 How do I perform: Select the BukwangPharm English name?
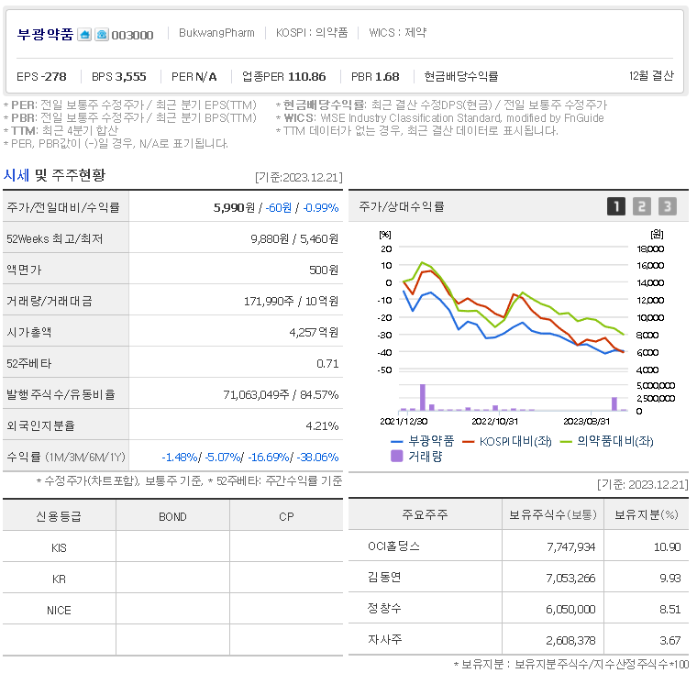click(x=216, y=33)
